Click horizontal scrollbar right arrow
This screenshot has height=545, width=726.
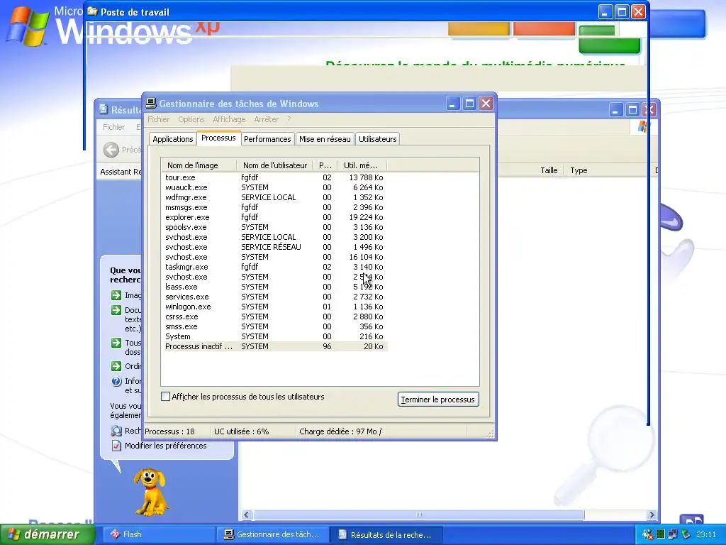coord(652,515)
